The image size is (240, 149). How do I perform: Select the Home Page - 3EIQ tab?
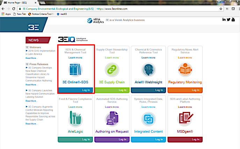(19, 2)
